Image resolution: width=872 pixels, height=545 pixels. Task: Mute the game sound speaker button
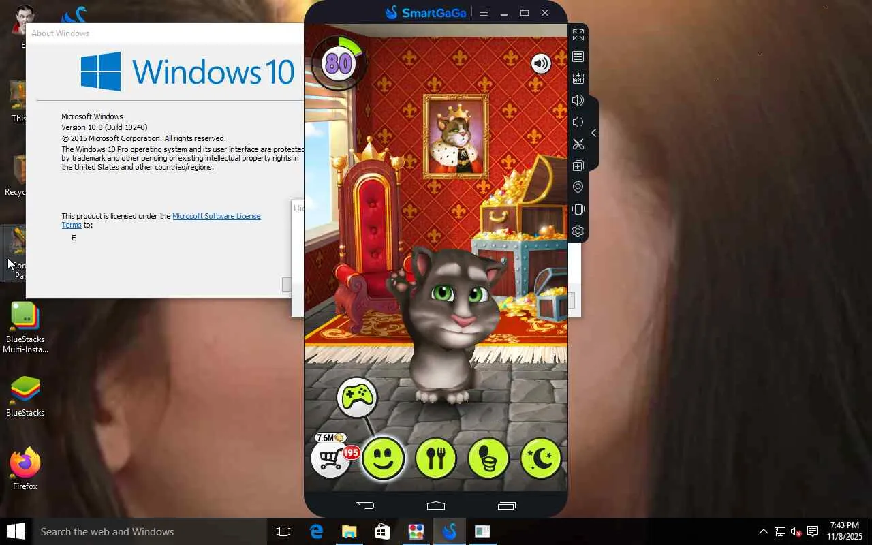coord(541,64)
